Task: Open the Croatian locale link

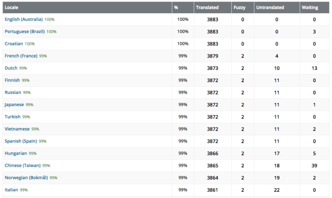Action: click(x=14, y=43)
